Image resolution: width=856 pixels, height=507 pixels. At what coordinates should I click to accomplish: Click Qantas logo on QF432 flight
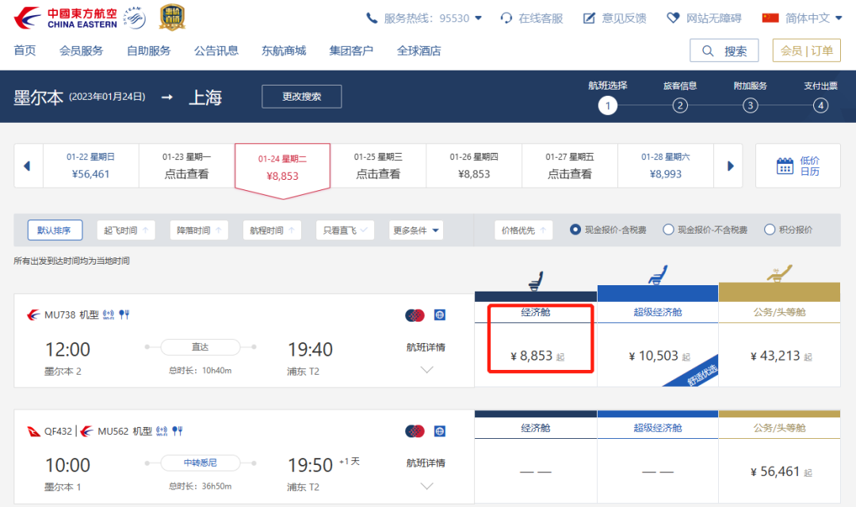pyautogui.click(x=33, y=431)
